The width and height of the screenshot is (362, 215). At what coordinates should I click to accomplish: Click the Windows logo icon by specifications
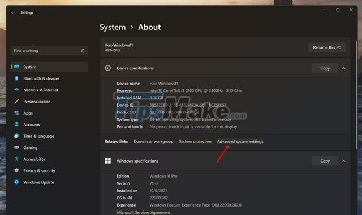[x=108, y=161]
